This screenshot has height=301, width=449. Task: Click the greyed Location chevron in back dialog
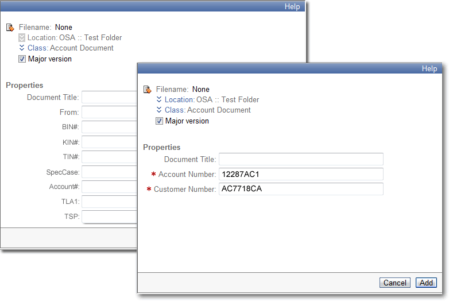22,37
